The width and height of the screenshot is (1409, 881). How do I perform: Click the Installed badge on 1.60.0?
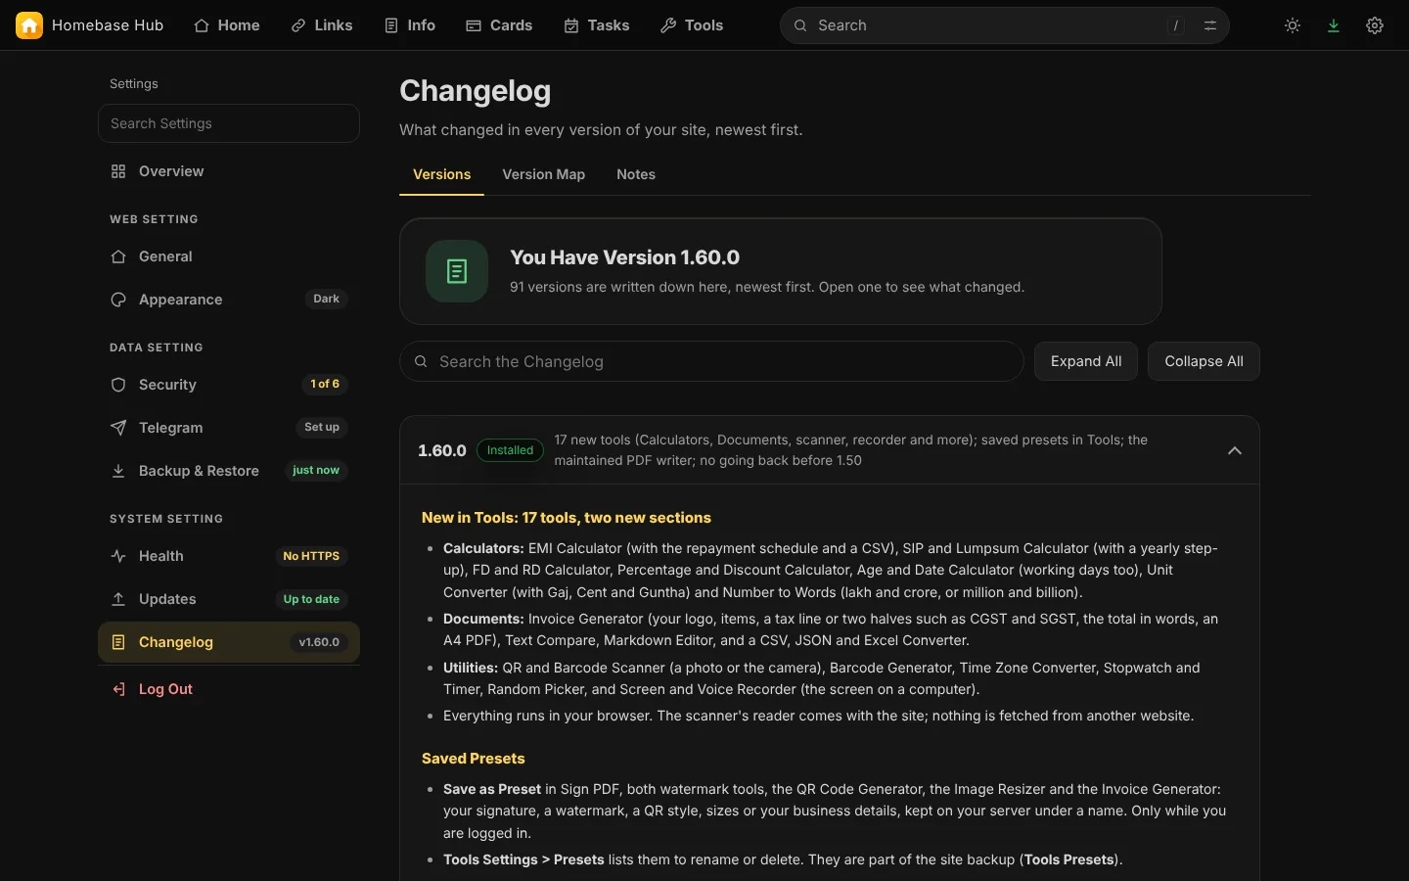coord(510,450)
